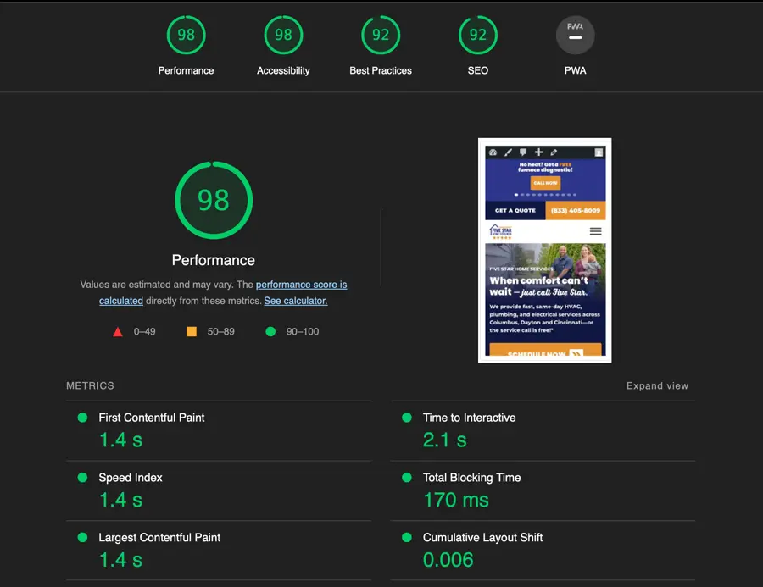The image size is (763, 587).
Task: Click the Speed Index value 1.4 s
Action: point(120,500)
